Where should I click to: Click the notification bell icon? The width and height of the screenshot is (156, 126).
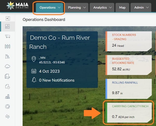(34, 80)
